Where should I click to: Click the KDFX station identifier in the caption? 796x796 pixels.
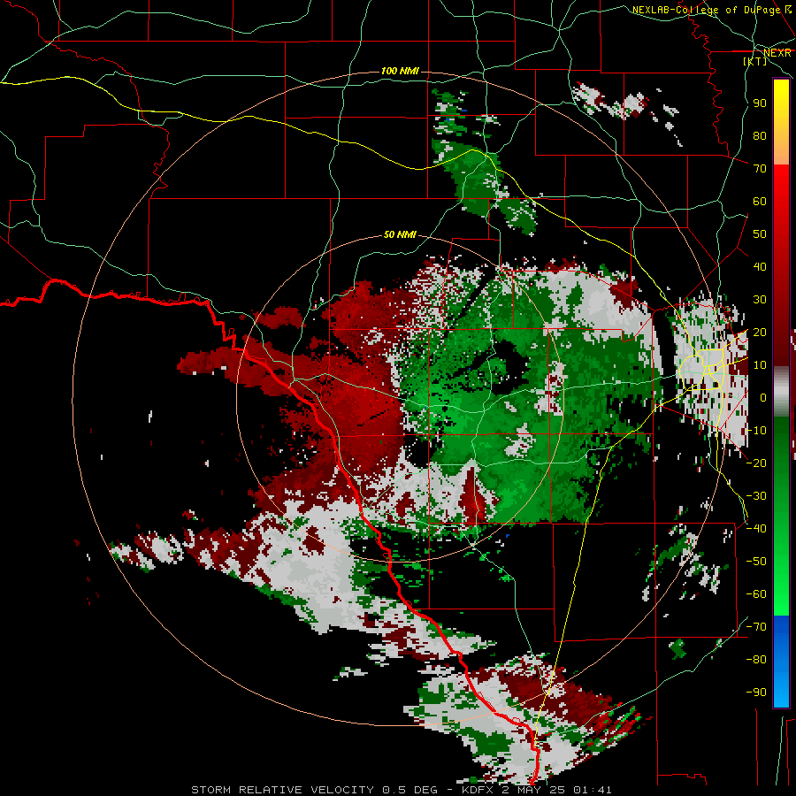click(478, 790)
